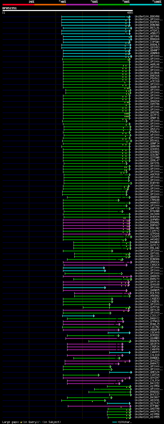
Task: Click the Large gaps legend text
Action: [x=32, y=422]
